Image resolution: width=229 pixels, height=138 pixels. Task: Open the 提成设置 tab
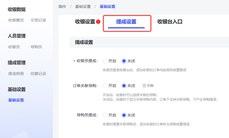tap(126, 22)
